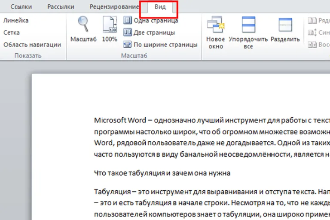330x220 pixels.
Task: Click the reset window position icon
Action: [x=312, y=44]
